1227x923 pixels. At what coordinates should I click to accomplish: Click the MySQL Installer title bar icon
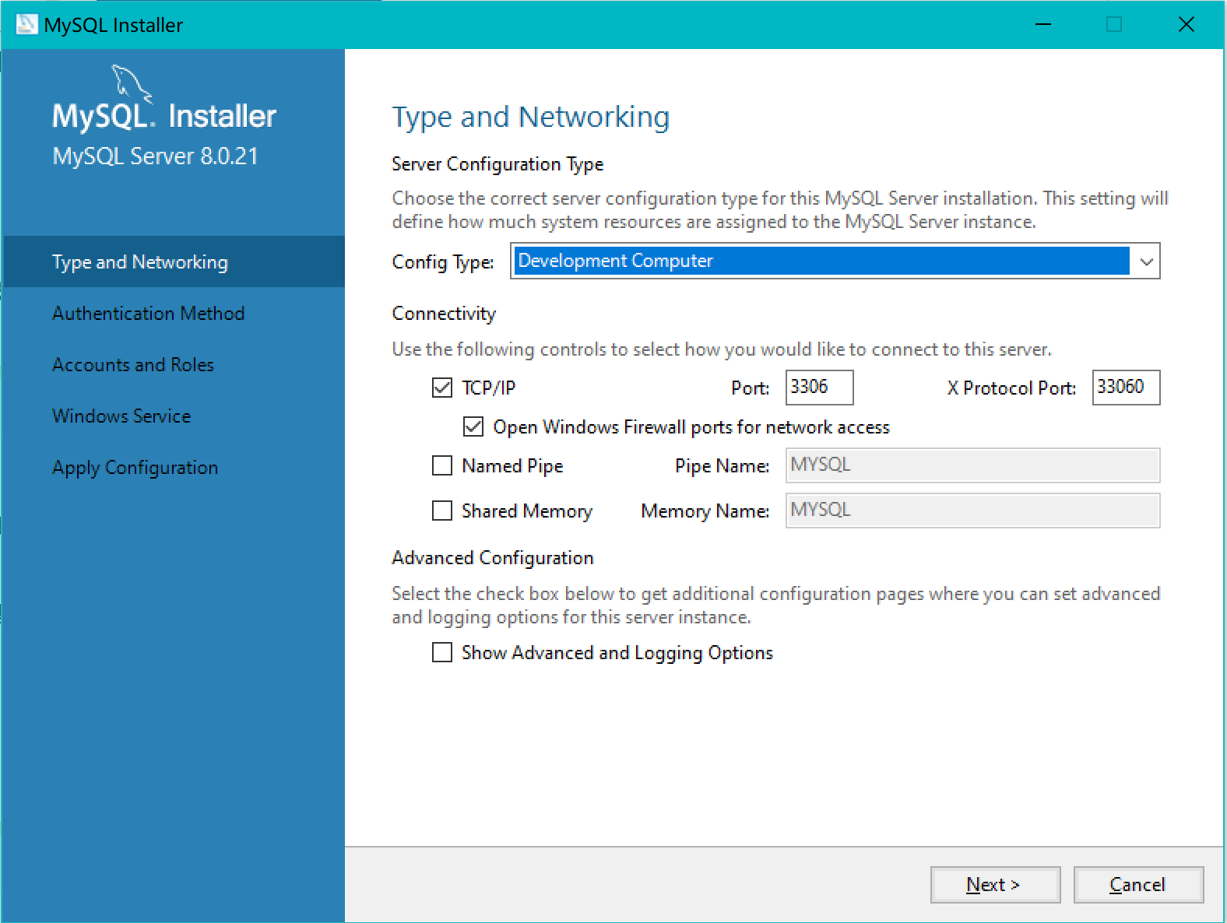[26, 24]
